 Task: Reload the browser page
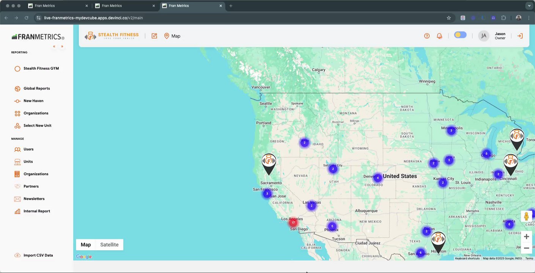tap(26, 18)
